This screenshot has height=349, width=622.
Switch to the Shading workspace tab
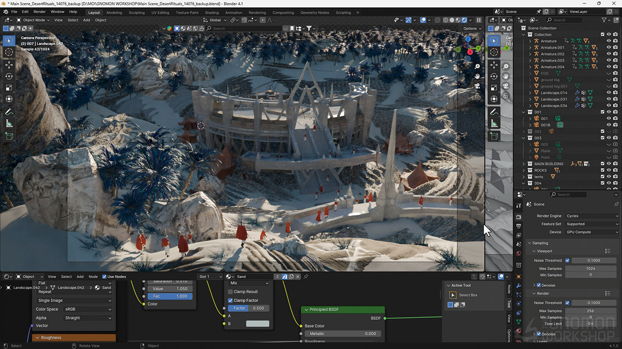click(x=211, y=13)
